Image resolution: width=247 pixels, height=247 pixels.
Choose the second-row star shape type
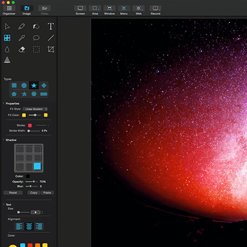[x=24, y=94]
